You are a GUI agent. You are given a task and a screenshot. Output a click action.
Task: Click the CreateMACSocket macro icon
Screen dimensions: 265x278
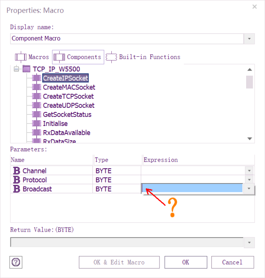click(37, 87)
